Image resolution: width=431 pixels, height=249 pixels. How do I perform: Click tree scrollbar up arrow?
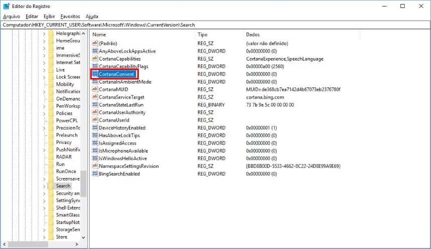point(83,33)
